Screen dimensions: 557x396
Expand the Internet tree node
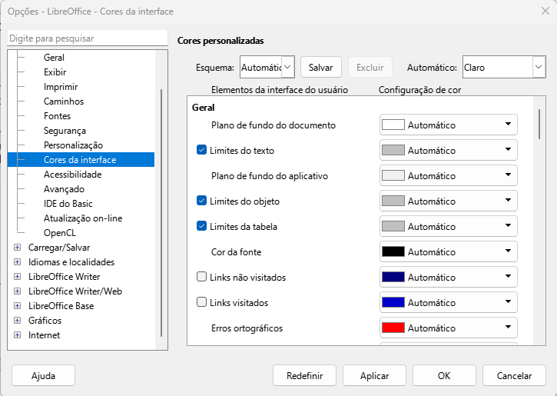[17, 334]
